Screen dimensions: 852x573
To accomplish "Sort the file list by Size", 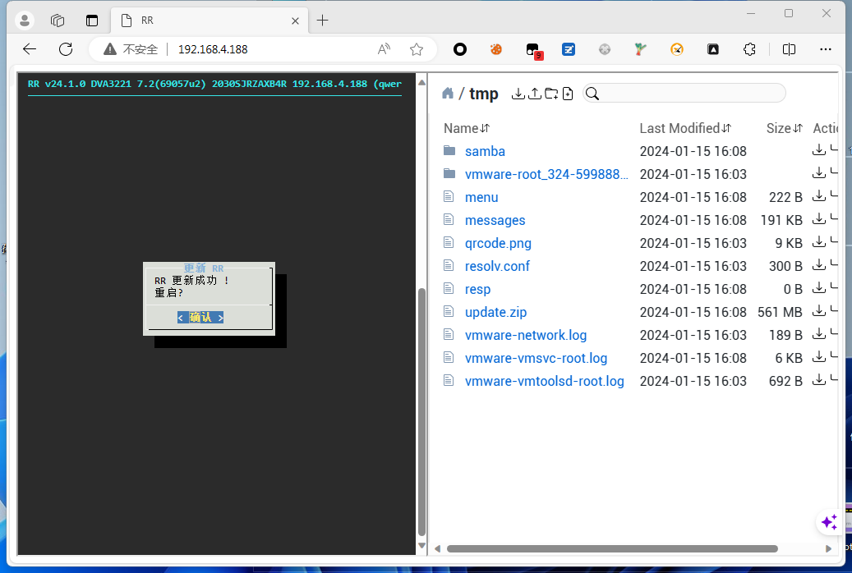I will point(784,128).
